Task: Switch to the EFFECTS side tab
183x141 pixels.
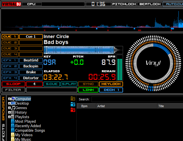Action: pyautogui.click(x=3, y=132)
